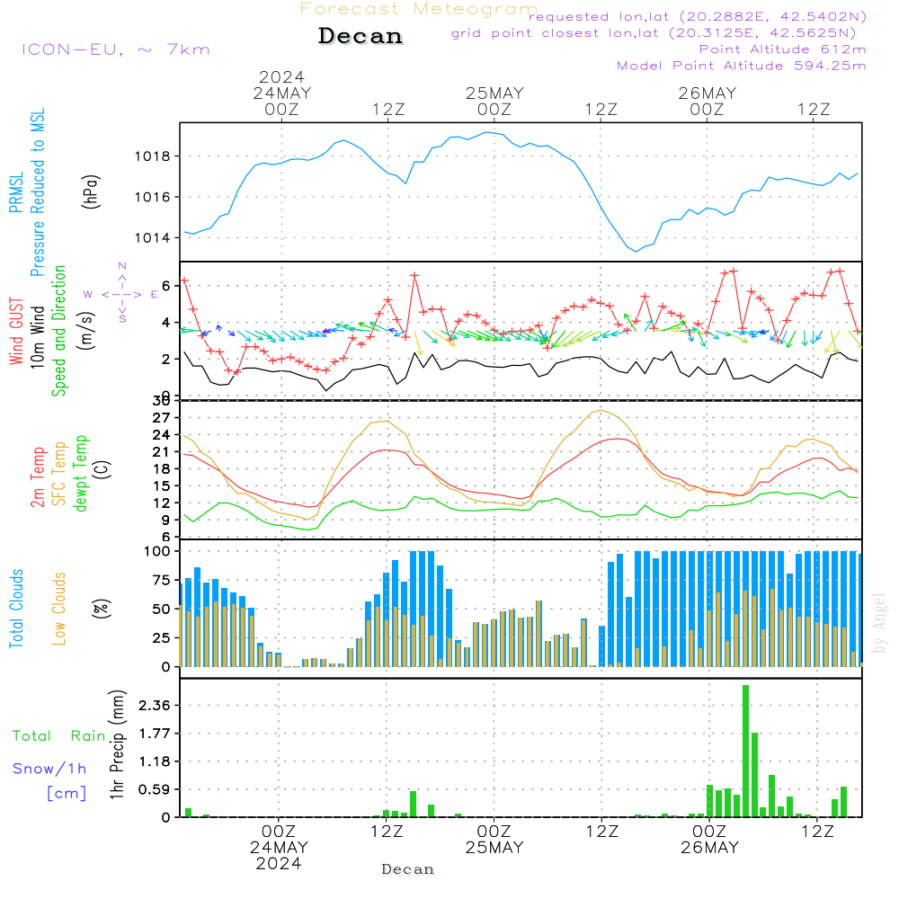Screen dimensions: 899x899
Task: Click the '2m Temp' red label
Action: pyautogui.click(x=37, y=477)
